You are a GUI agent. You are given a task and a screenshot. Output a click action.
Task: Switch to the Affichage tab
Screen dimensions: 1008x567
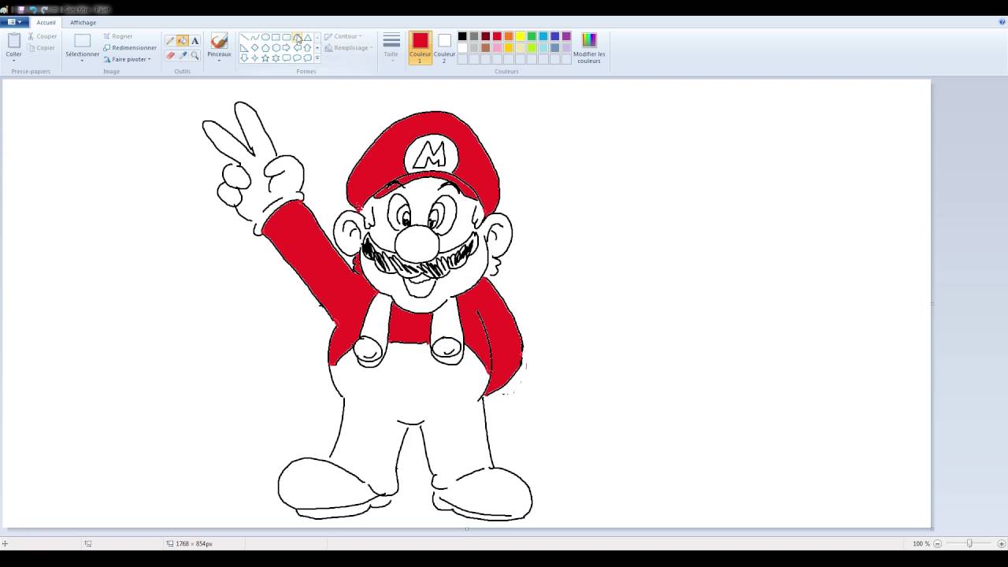point(83,22)
